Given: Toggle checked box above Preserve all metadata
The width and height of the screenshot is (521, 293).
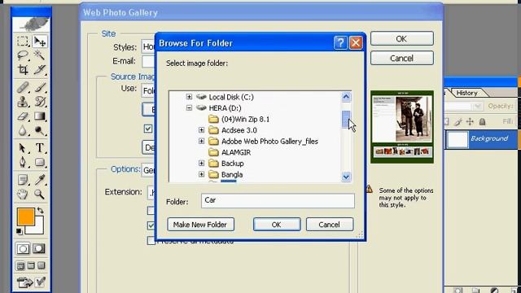Looking at the screenshot, I should 151,225.
